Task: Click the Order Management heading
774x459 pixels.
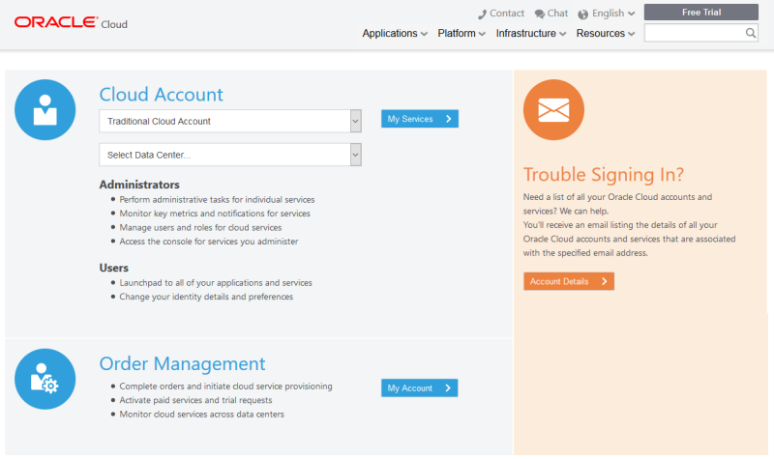Action: tap(182, 364)
